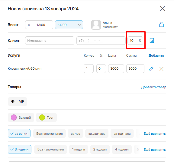Toggle the 3 недели repeat reminder

[x=20, y=149]
